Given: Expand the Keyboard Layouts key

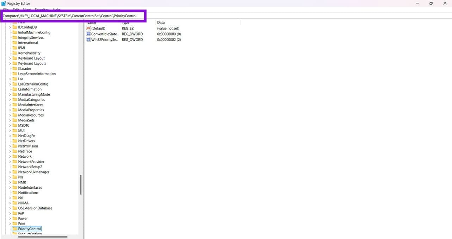Looking at the screenshot, I should [x=10, y=63].
